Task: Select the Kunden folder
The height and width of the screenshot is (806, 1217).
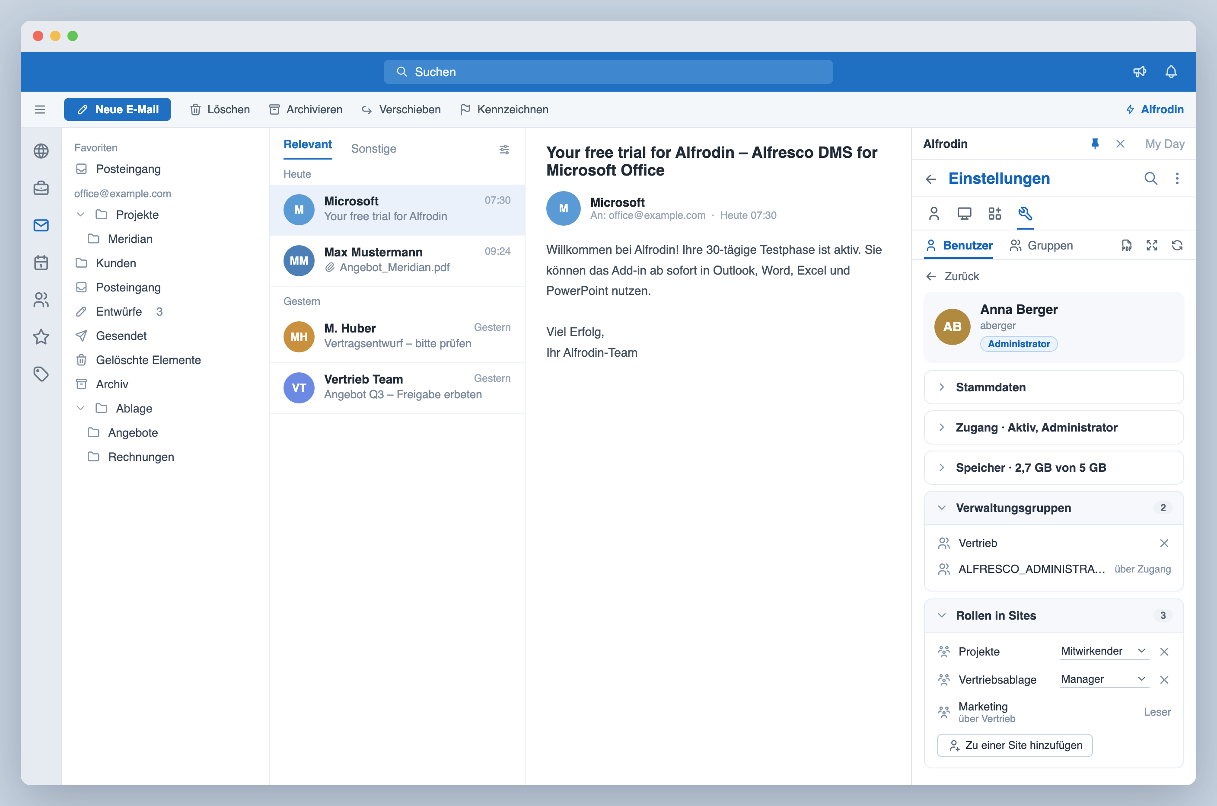Action: click(x=105, y=263)
